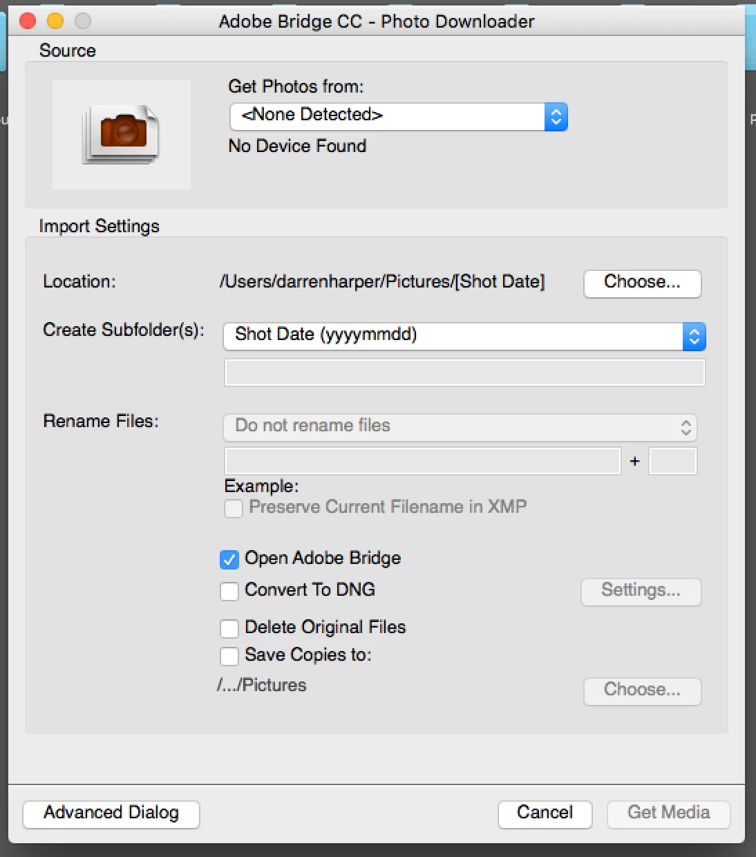This screenshot has width=756, height=857.
Task: Click the rename files text field
Action: pos(423,461)
